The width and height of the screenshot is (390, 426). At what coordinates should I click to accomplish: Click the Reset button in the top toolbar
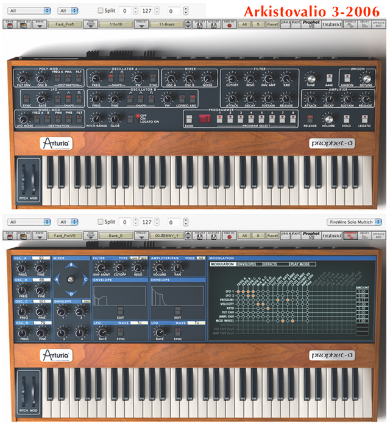pos(272,24)
